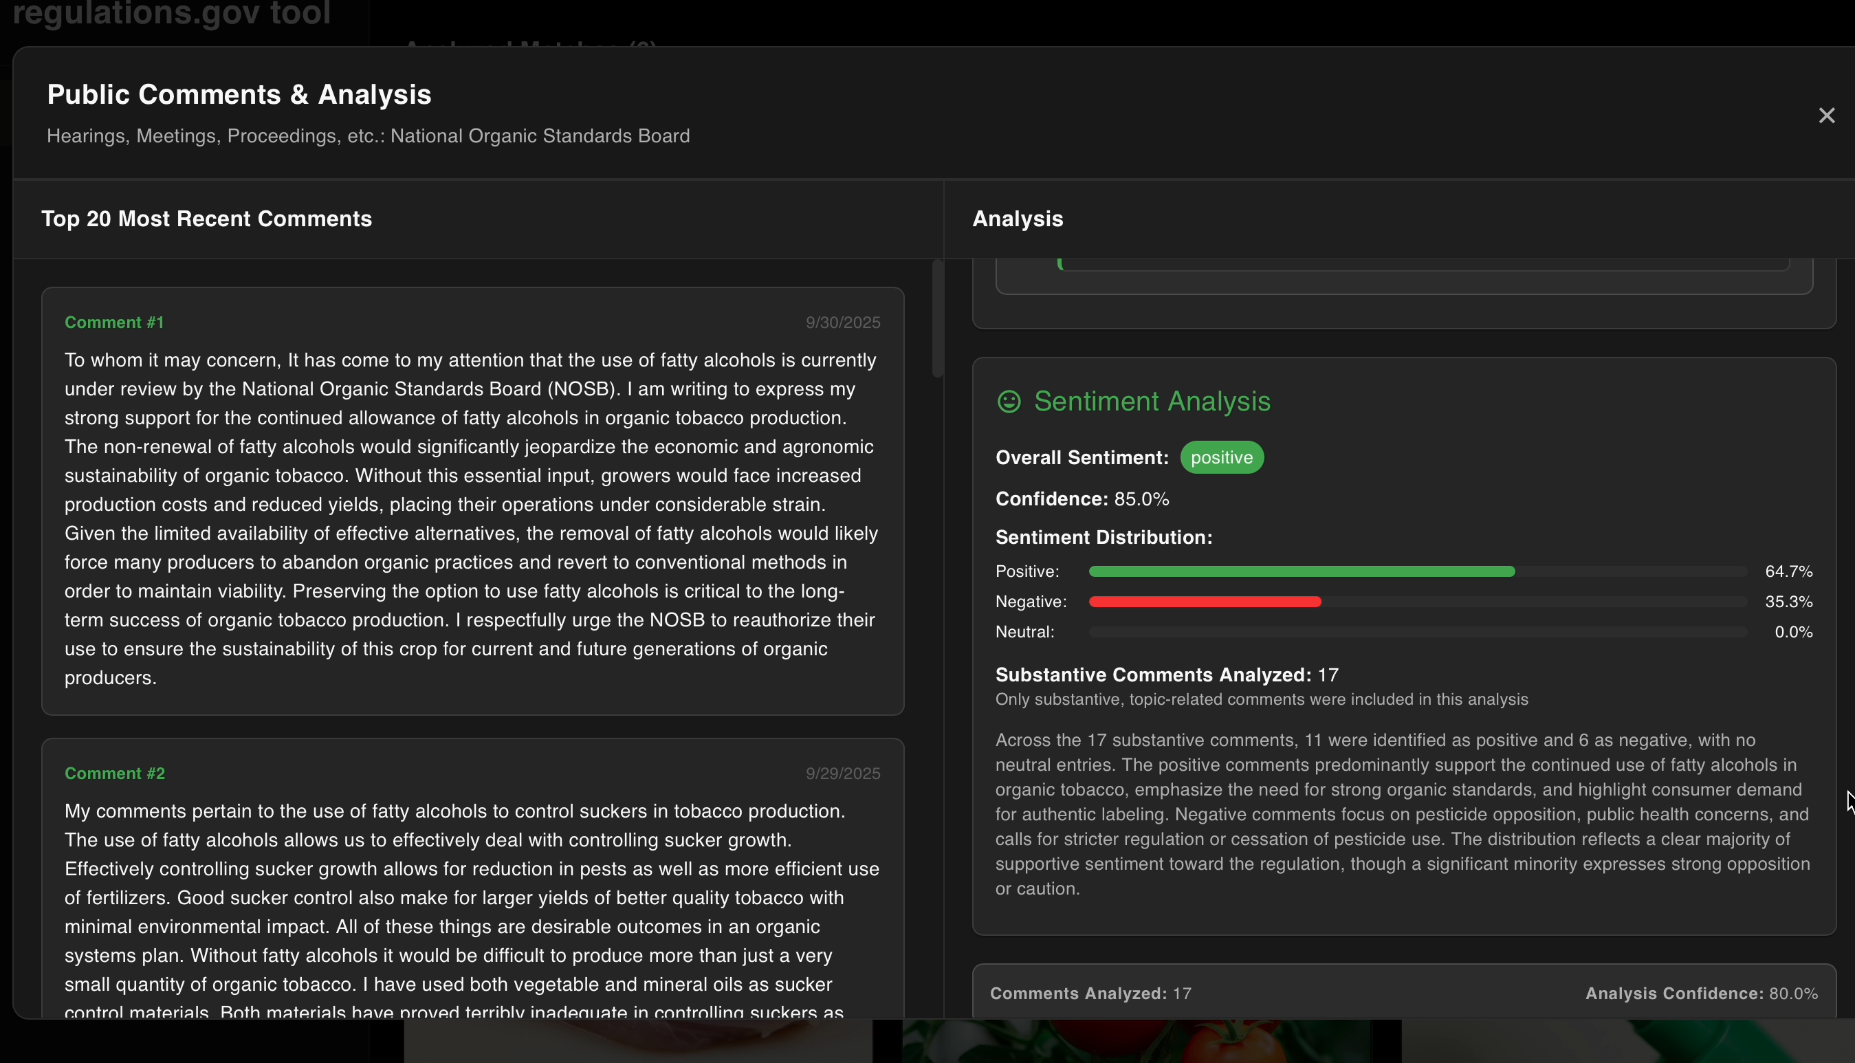Click the regulations.gov tool title
This screenshot has height=1063, width=1855.
pos(172,13)
